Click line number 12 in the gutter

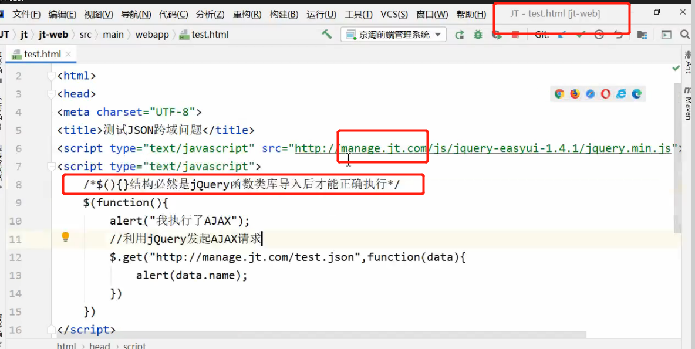[x=15, y=257]
